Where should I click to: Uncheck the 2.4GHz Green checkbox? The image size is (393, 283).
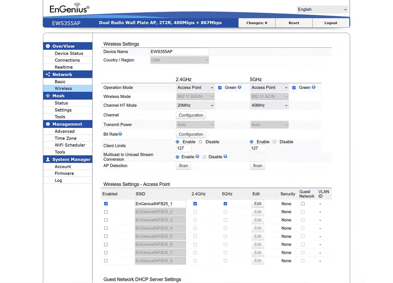[x=220, y=88]
